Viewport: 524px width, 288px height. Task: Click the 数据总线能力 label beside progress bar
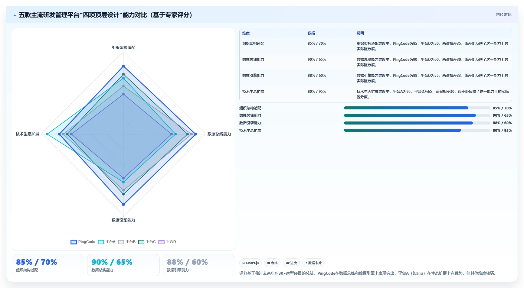250,115
